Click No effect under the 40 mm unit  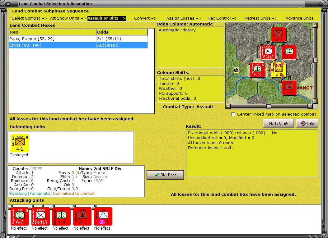(102, 228)
